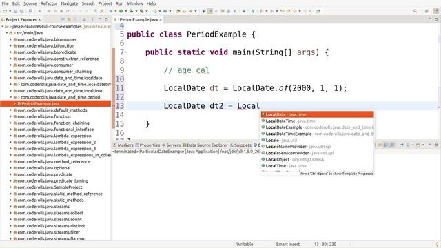Open the Navigate menu

70,3
